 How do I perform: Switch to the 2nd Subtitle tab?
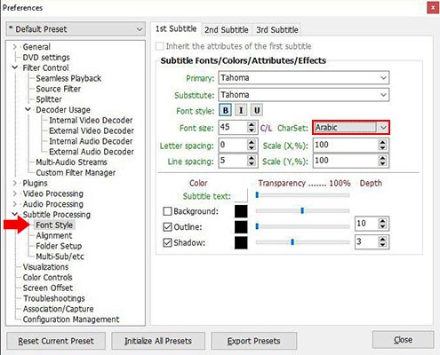[227, 30]
